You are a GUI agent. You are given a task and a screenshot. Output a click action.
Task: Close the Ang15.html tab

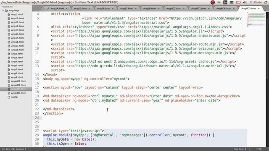pyautogui.click(x=90, y=8)
